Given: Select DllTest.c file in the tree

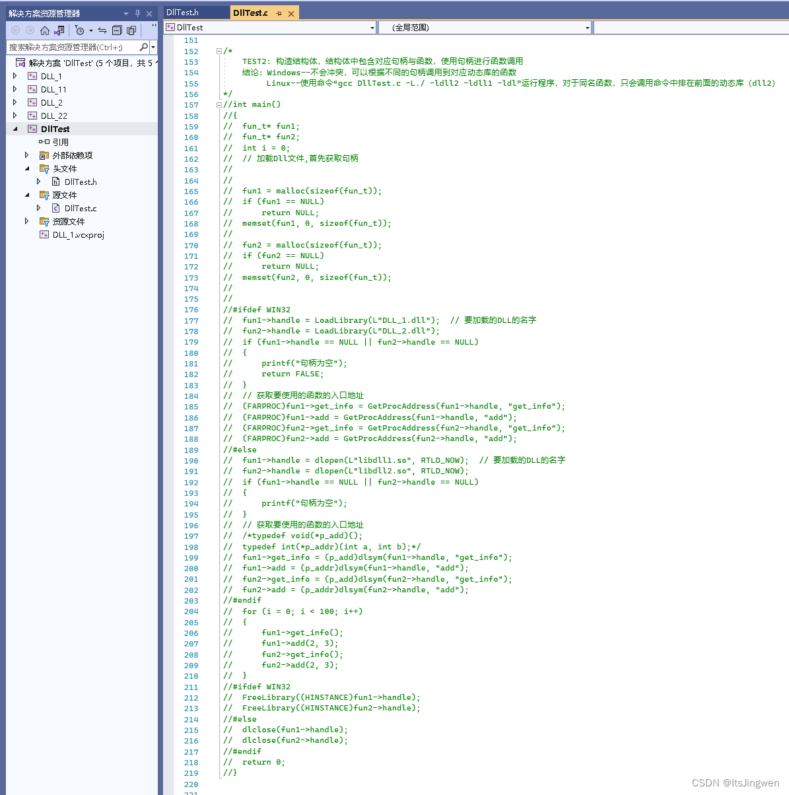Looking at the screenshot, I should 81,208.
